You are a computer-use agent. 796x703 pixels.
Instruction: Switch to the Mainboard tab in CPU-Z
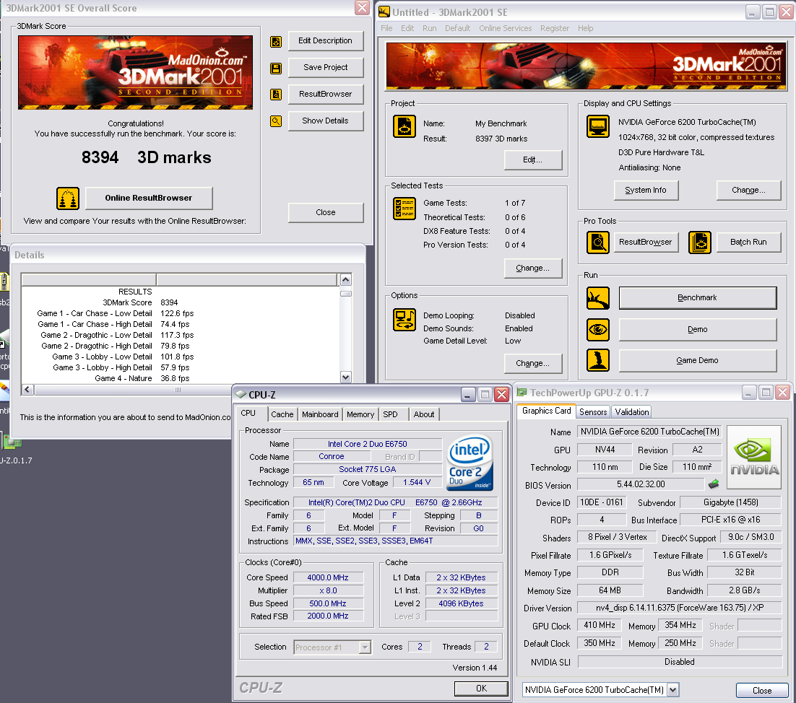(x=320, y=414)
